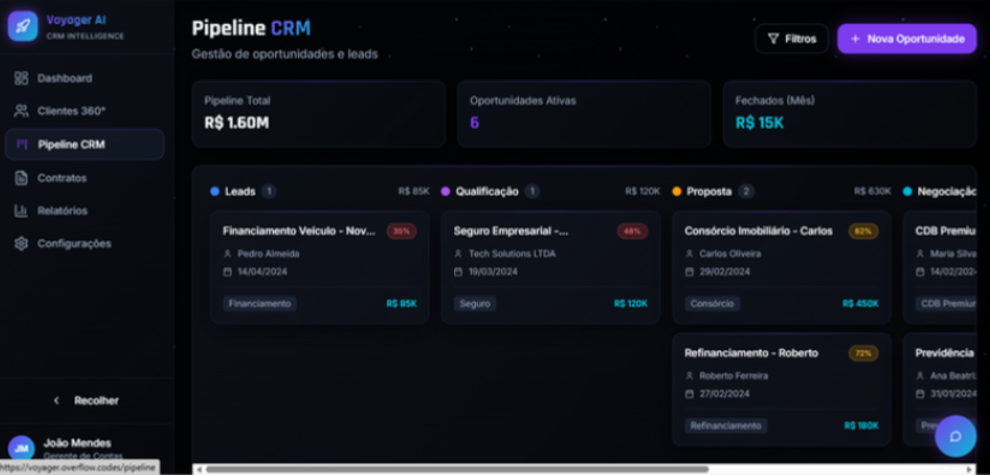990x475 pixels.
Task: Click person icon beside Tech Solutions LTDA
Action: (458, 254)
